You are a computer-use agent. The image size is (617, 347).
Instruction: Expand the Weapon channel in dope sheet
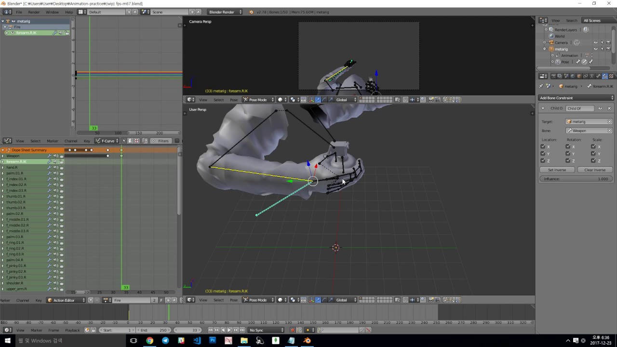(2, 156)
